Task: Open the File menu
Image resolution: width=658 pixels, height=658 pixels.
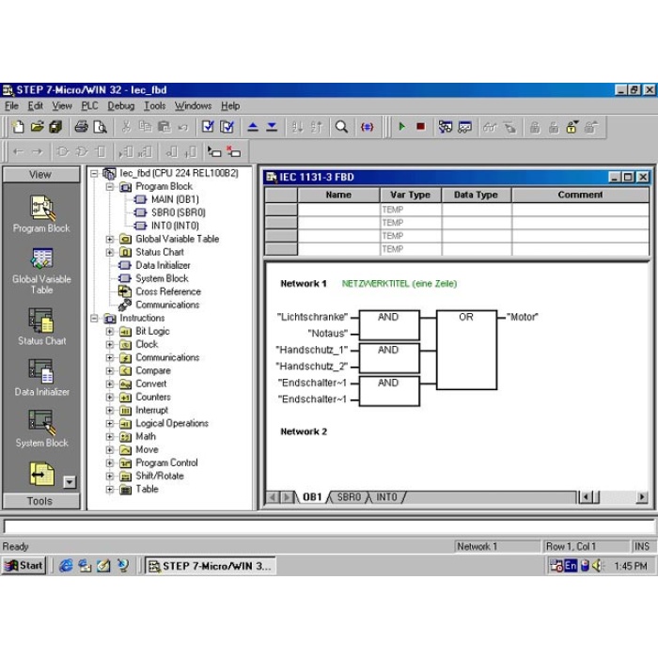Action: coord(11,105)
